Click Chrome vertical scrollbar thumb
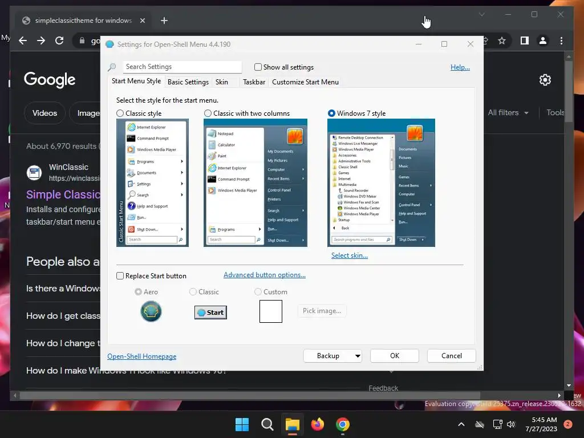The image size is (584, 438). (x=569, y=92)
